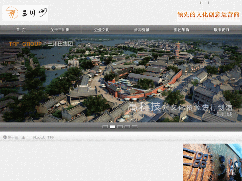This screenshot has width=242, height=181.
Task: Open the 三川田 sculpture photo thumbnail
Action: [x=212, y=162]
